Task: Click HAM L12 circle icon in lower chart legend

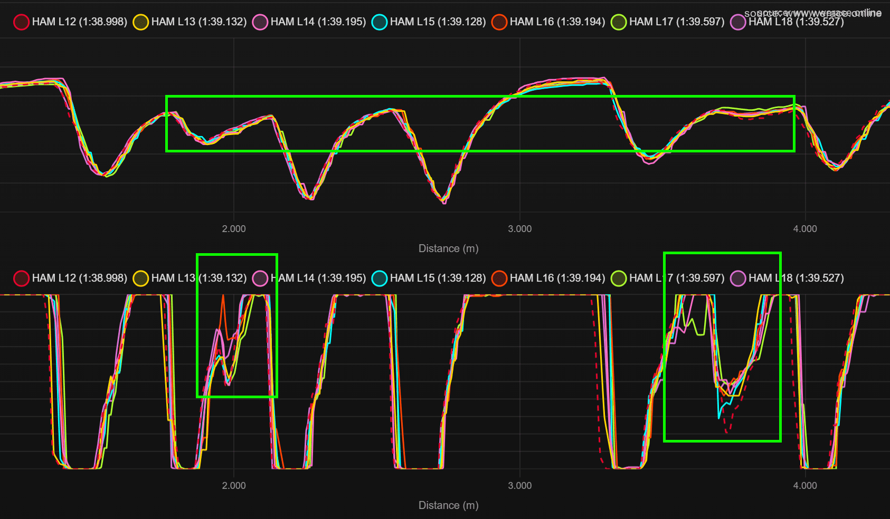Action: (x=21, y=278)
